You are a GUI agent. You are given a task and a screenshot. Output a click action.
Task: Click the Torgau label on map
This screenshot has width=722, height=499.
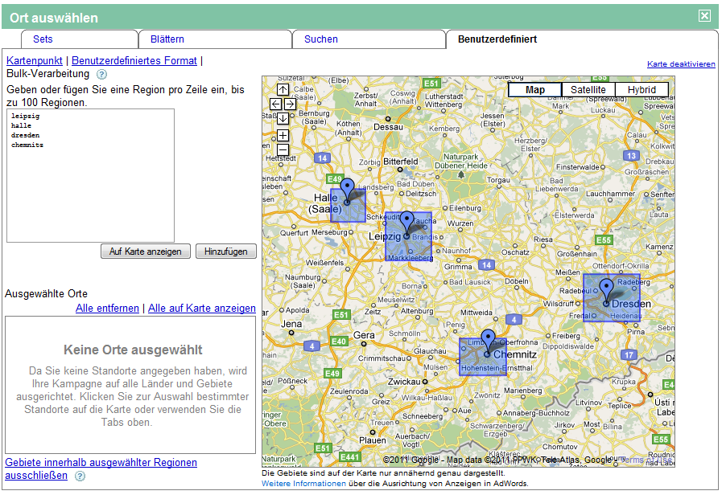point(498,180)
